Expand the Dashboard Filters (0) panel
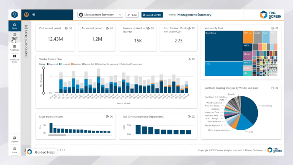 pos(26,41)
